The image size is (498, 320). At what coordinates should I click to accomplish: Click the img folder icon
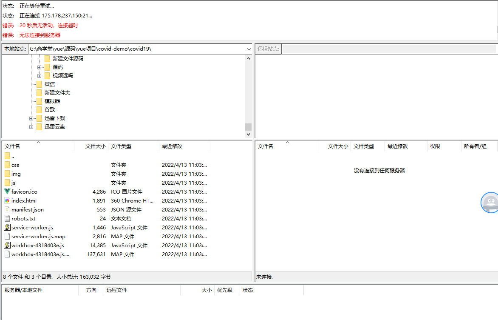[x=7, y=174]
